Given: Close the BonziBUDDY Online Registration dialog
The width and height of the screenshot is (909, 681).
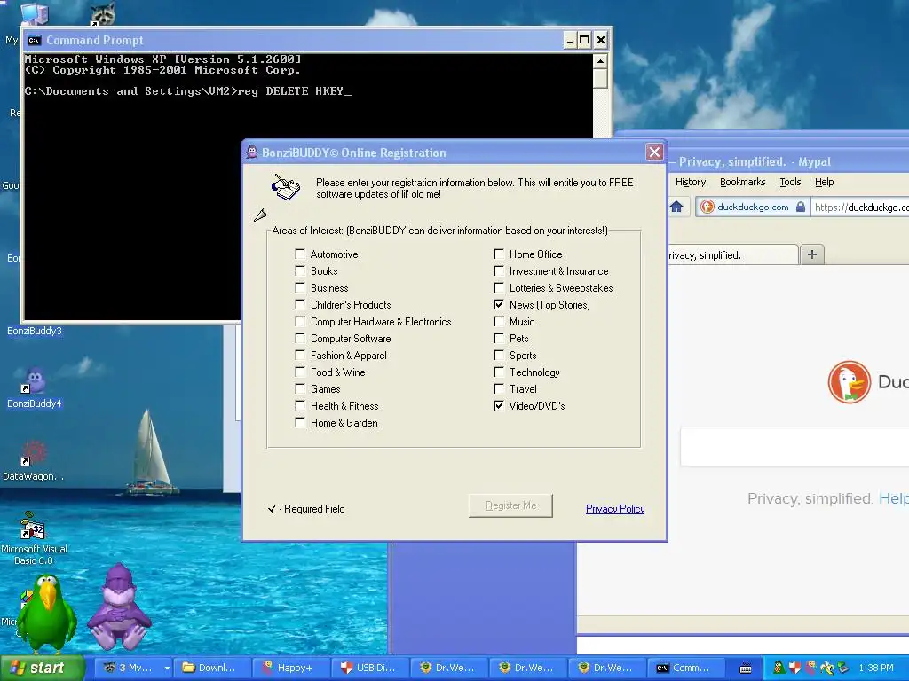Looking at the screenshot, I should point(654,153).
